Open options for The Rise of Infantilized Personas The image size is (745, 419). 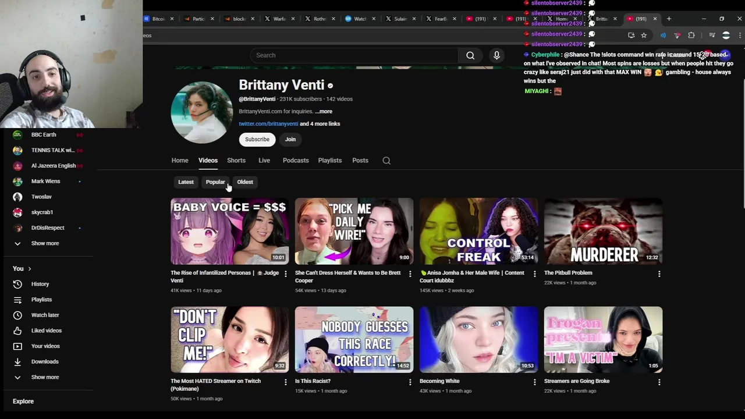click(285, 274)
